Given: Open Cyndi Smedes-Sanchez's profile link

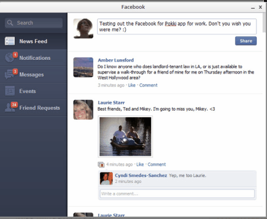Looking at the screenshot, I should tap(141, 175).
